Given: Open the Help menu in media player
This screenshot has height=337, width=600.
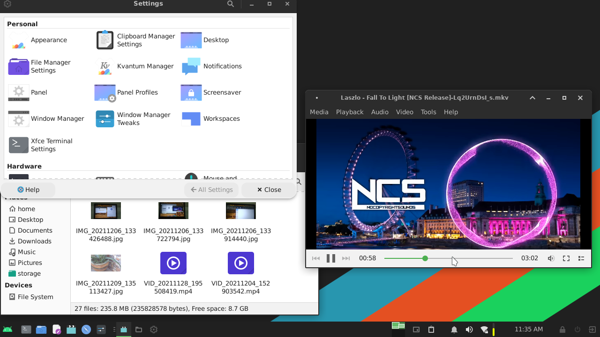Looking at the screenshot, I should tap(451, 112).
